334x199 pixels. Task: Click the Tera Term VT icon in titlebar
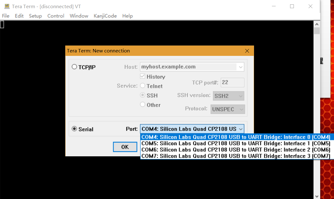point(7,6)
